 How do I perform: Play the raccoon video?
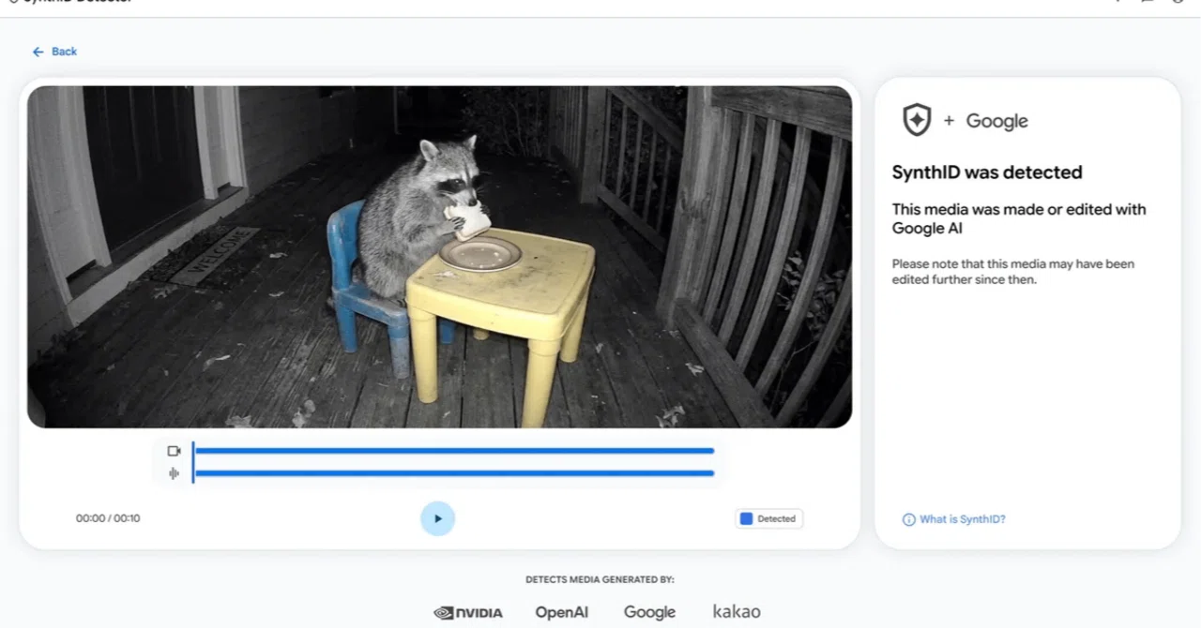(437, 518)
